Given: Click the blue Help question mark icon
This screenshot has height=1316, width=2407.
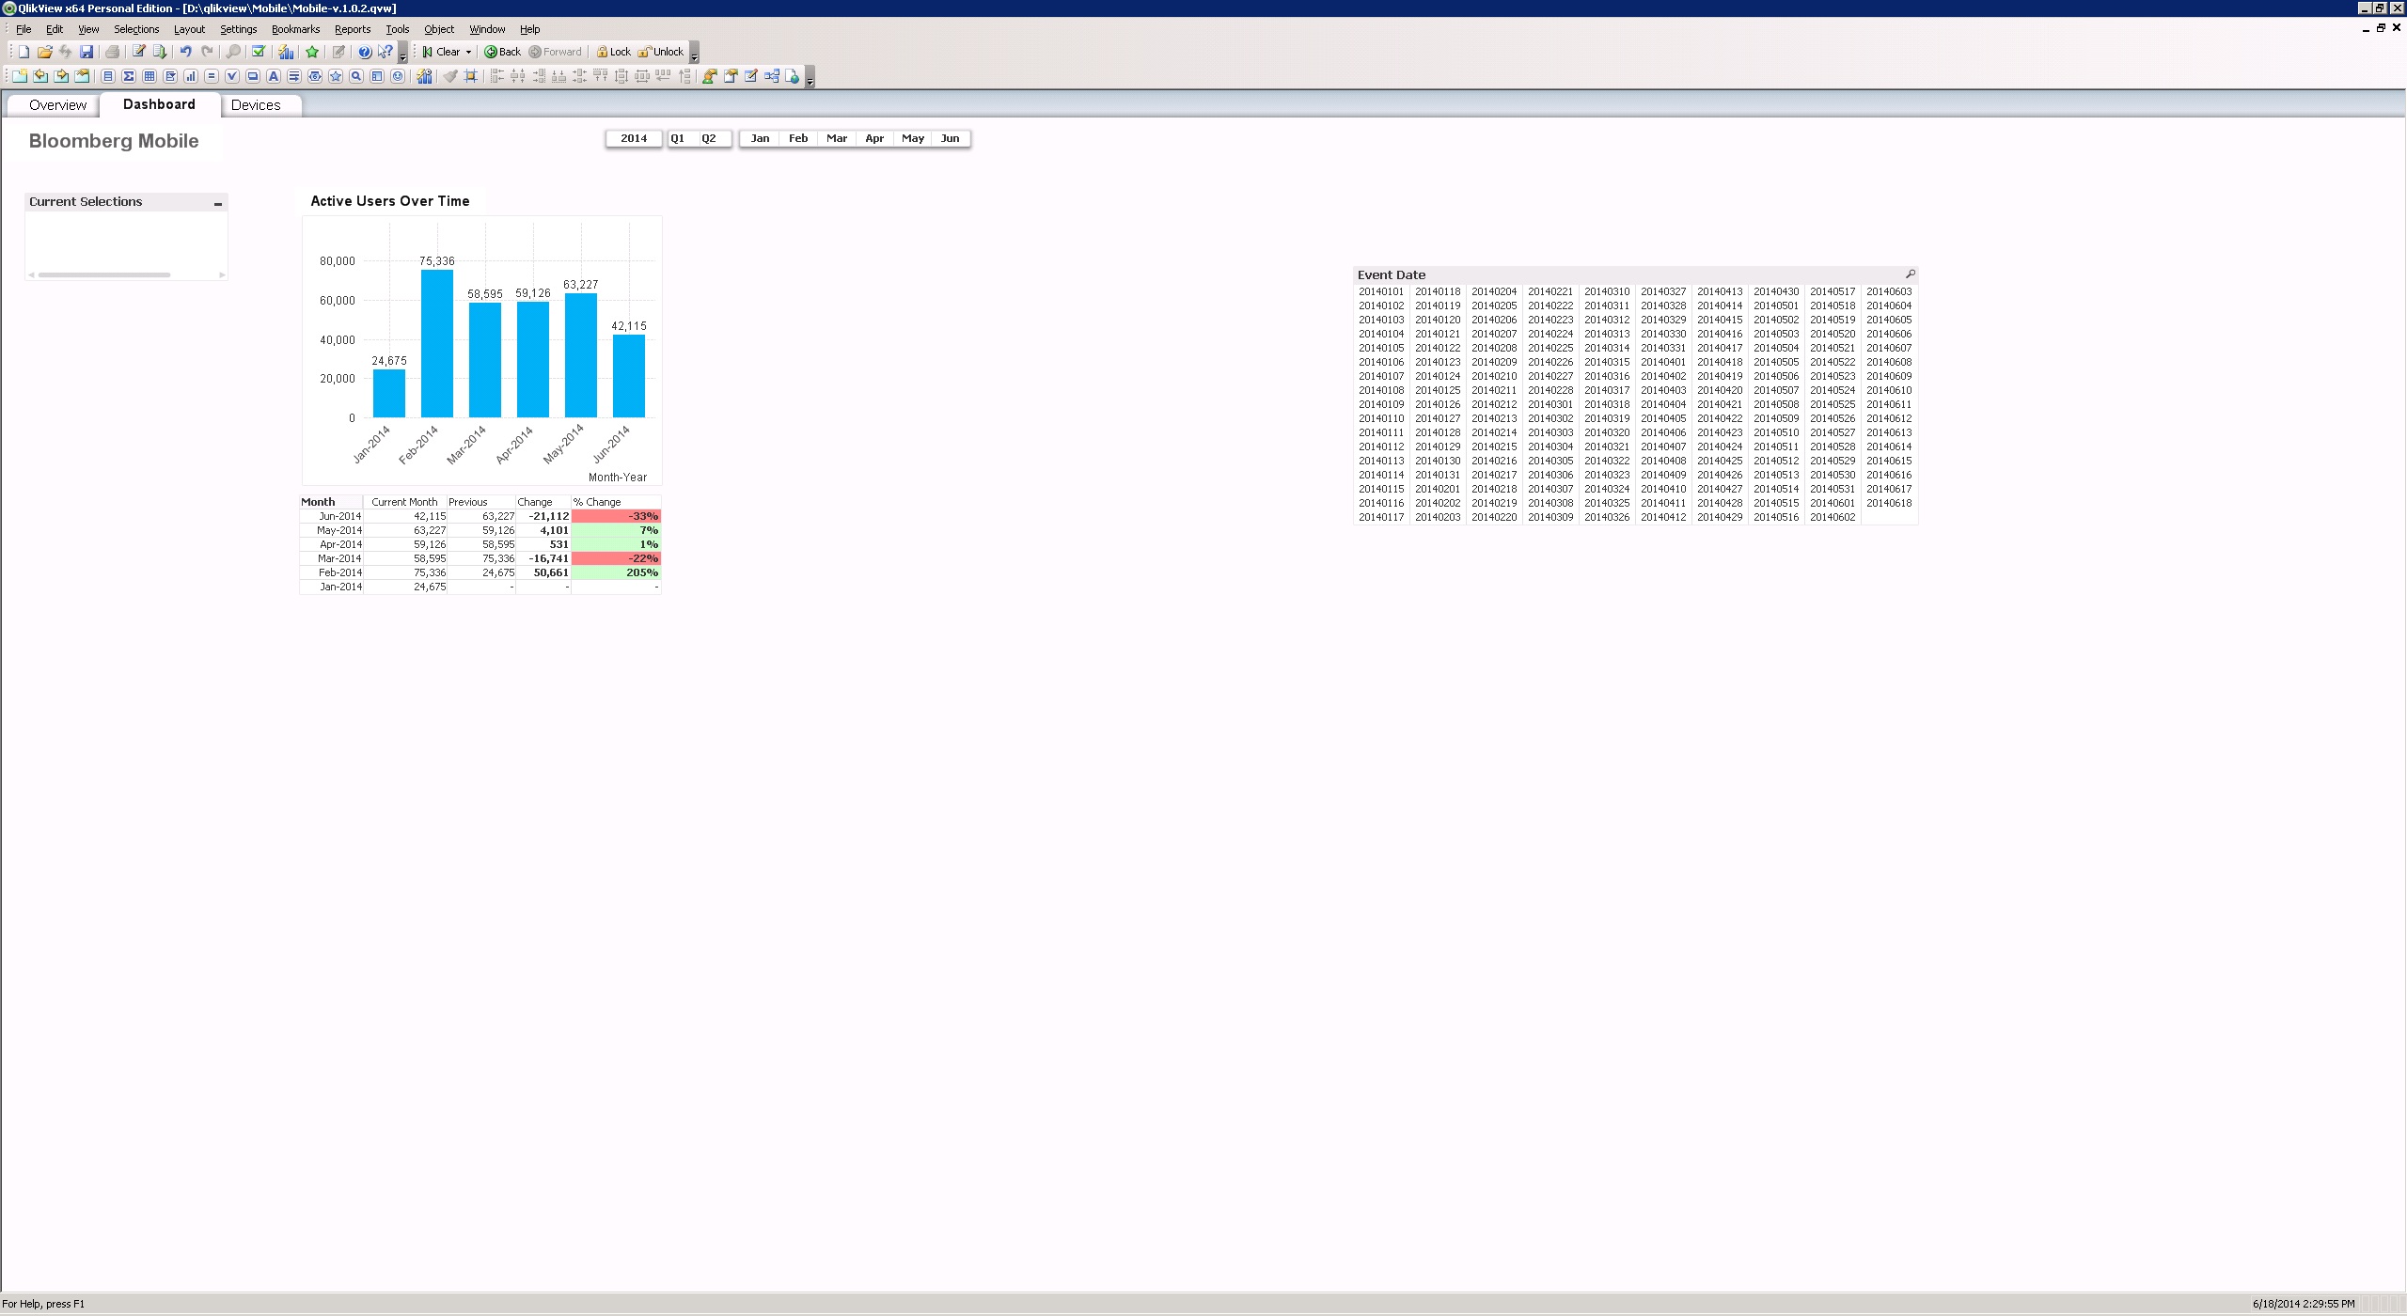Looking at the screenshot, I should point(365,52).
